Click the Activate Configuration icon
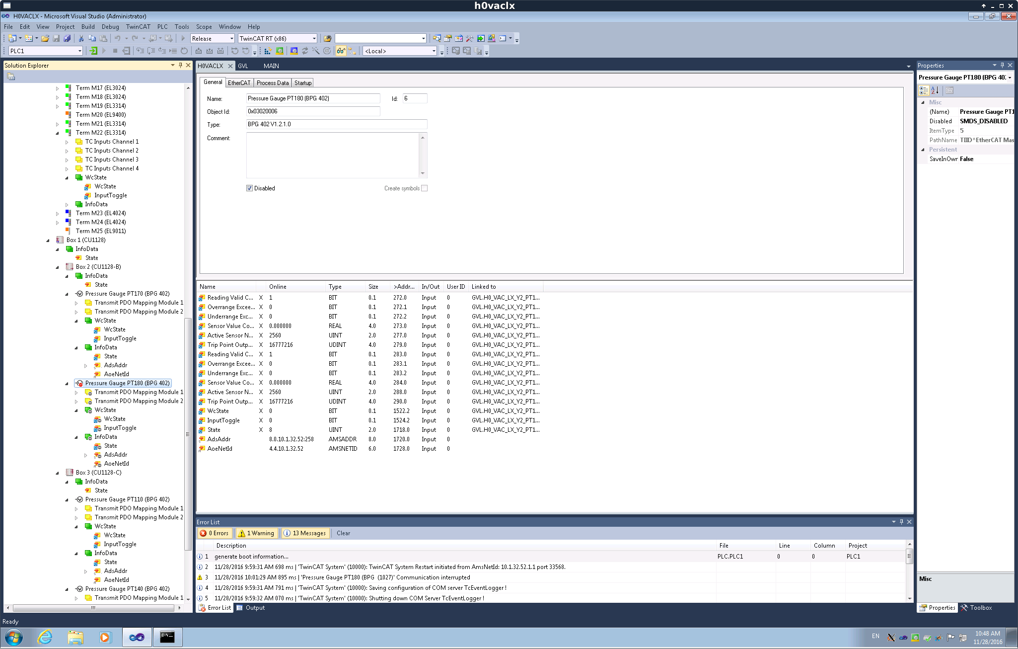The image size is (1018, 649). click(268, 51)
